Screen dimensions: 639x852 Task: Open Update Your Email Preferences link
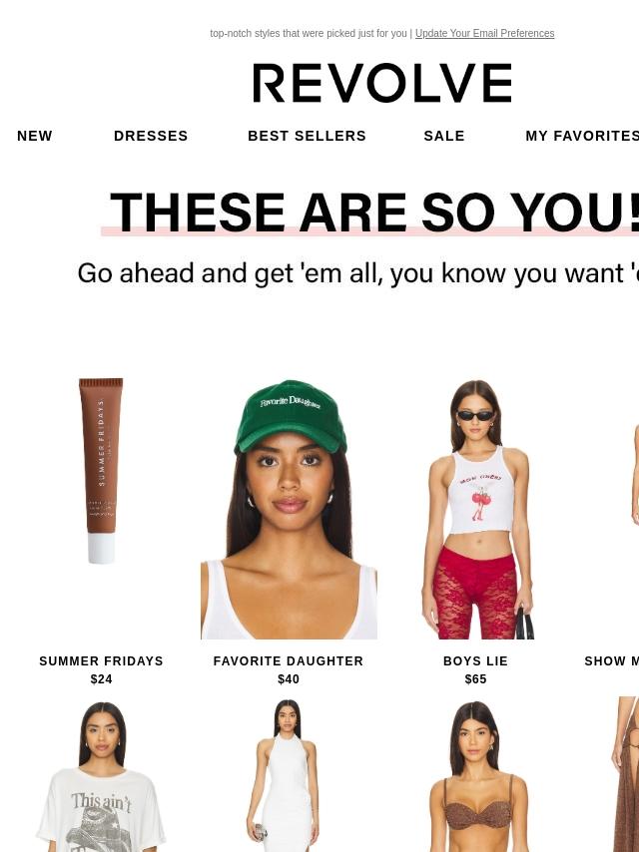pyautogui.click(x=484, y=33)
